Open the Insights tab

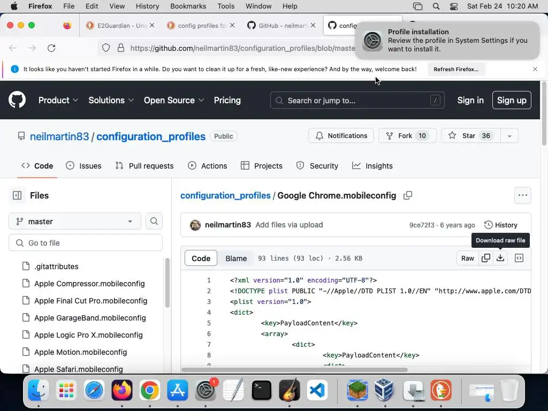pos(372,166)
